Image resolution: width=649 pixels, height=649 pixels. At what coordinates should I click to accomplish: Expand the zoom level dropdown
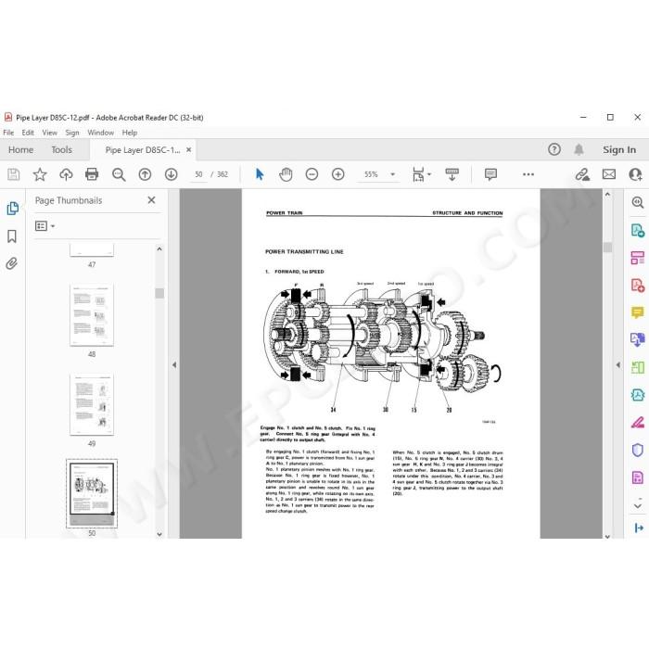pos(392,174)
